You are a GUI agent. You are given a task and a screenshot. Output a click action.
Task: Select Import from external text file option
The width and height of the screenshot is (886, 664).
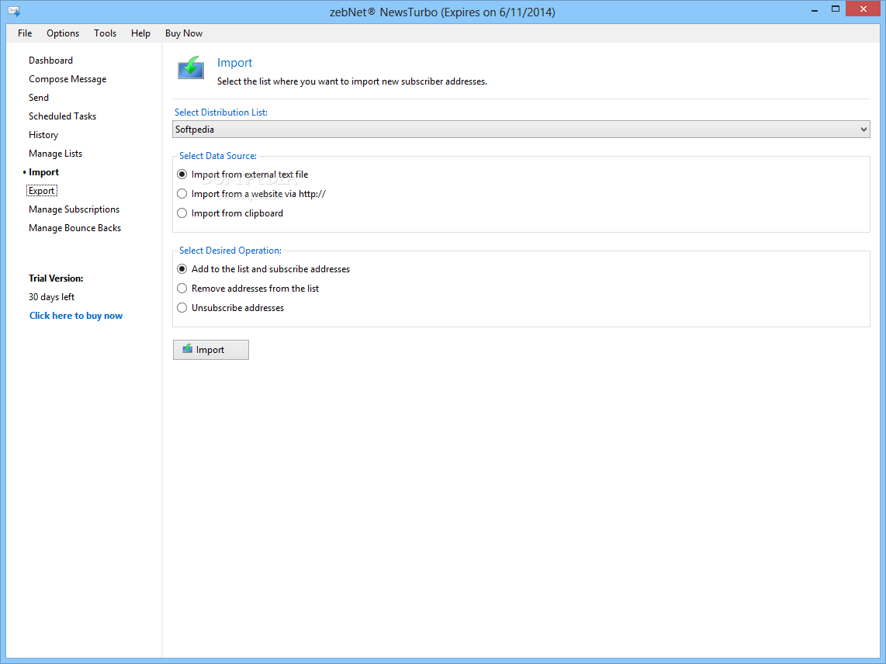[x=243, y=175]
